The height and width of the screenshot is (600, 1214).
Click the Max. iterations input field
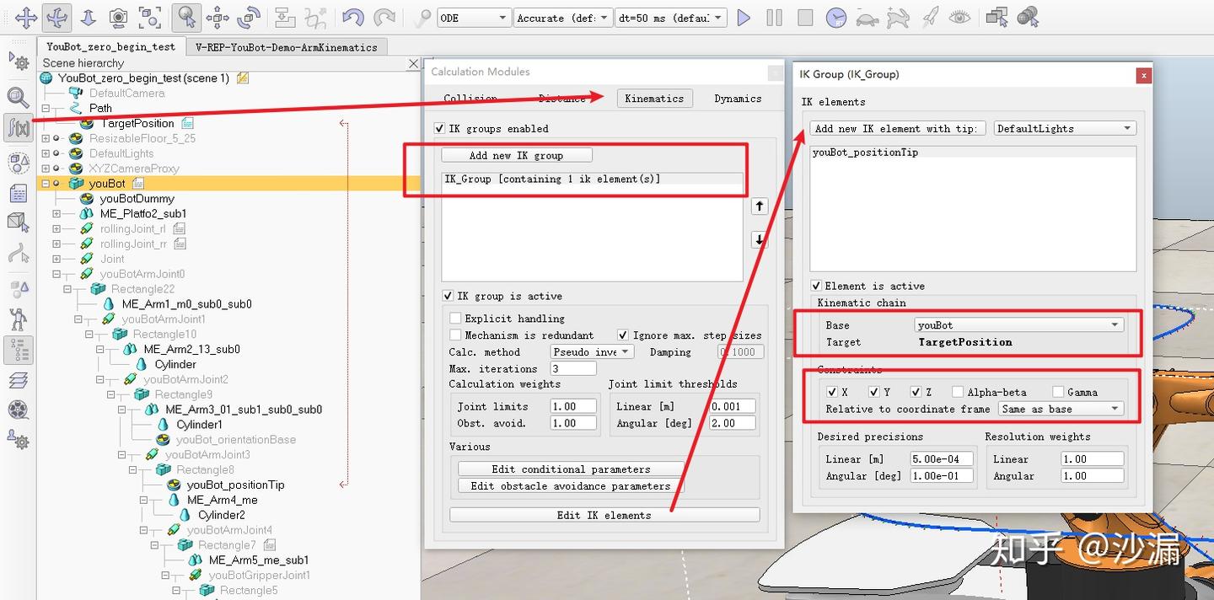pyautogui.click(x=573, y=369)
